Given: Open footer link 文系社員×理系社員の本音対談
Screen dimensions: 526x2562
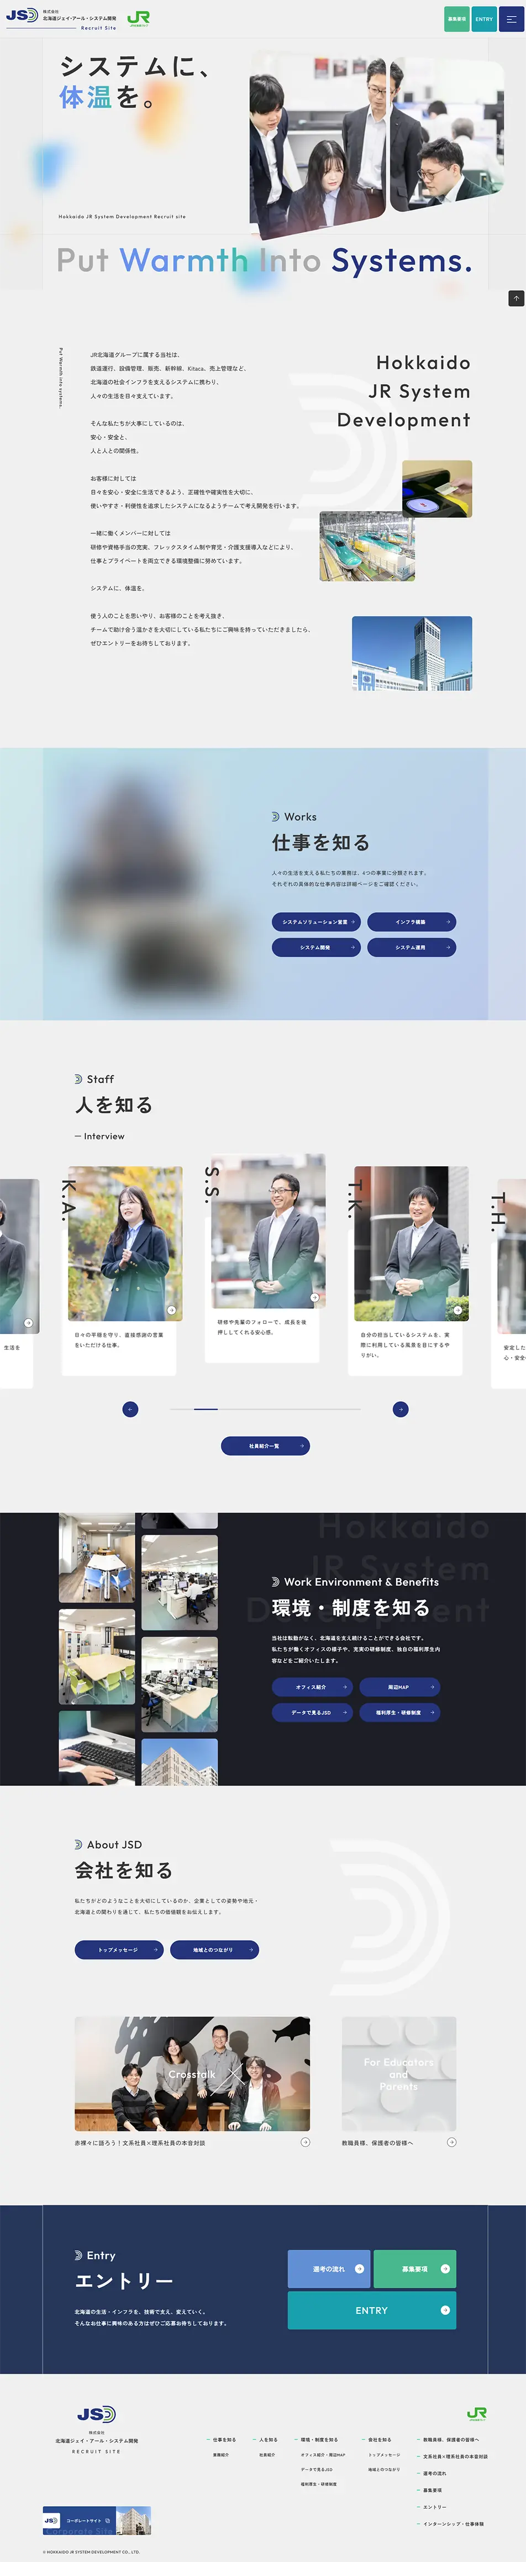Looking at the screenshot, I should coord(455,2456).
